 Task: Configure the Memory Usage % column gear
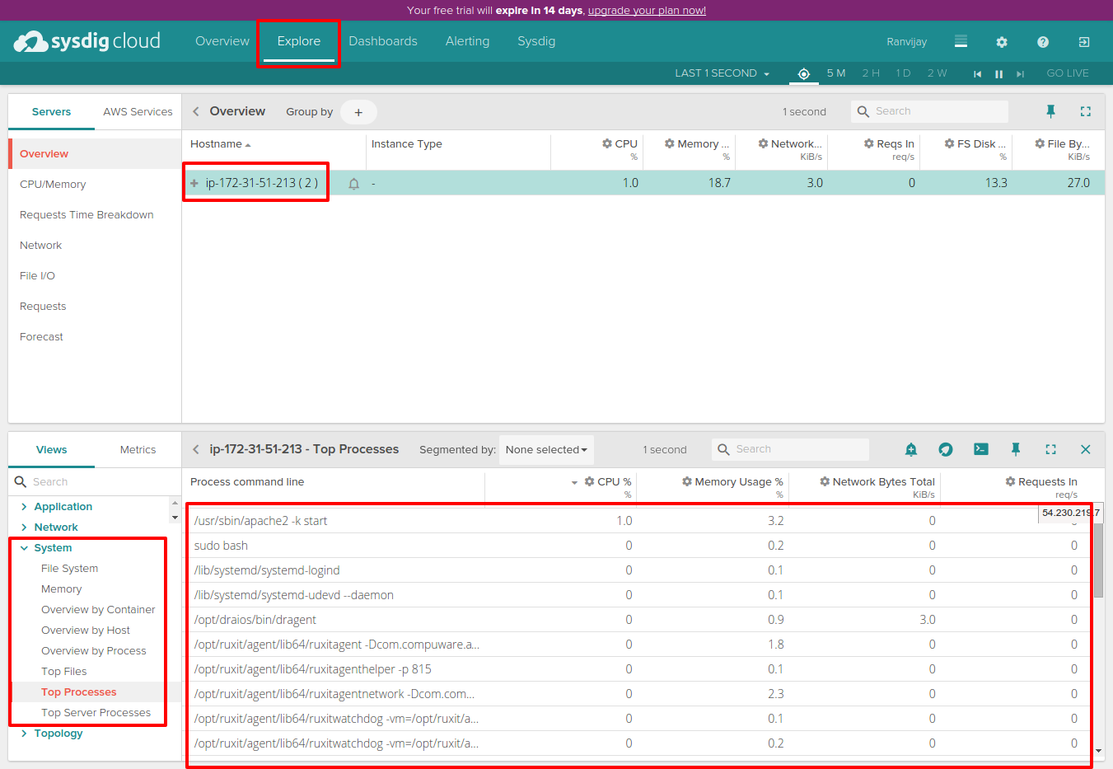tap(687, 481)
